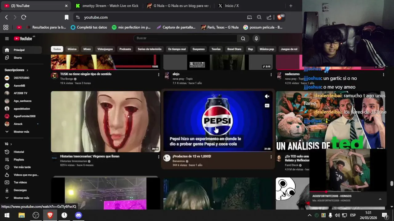Click the YouTube logo
The height and width of the screenshot is (221, 394).
[23, 38]
